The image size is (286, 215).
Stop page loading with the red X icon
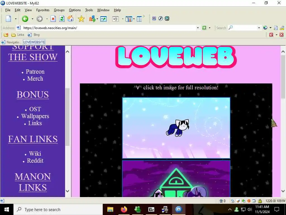53,19
